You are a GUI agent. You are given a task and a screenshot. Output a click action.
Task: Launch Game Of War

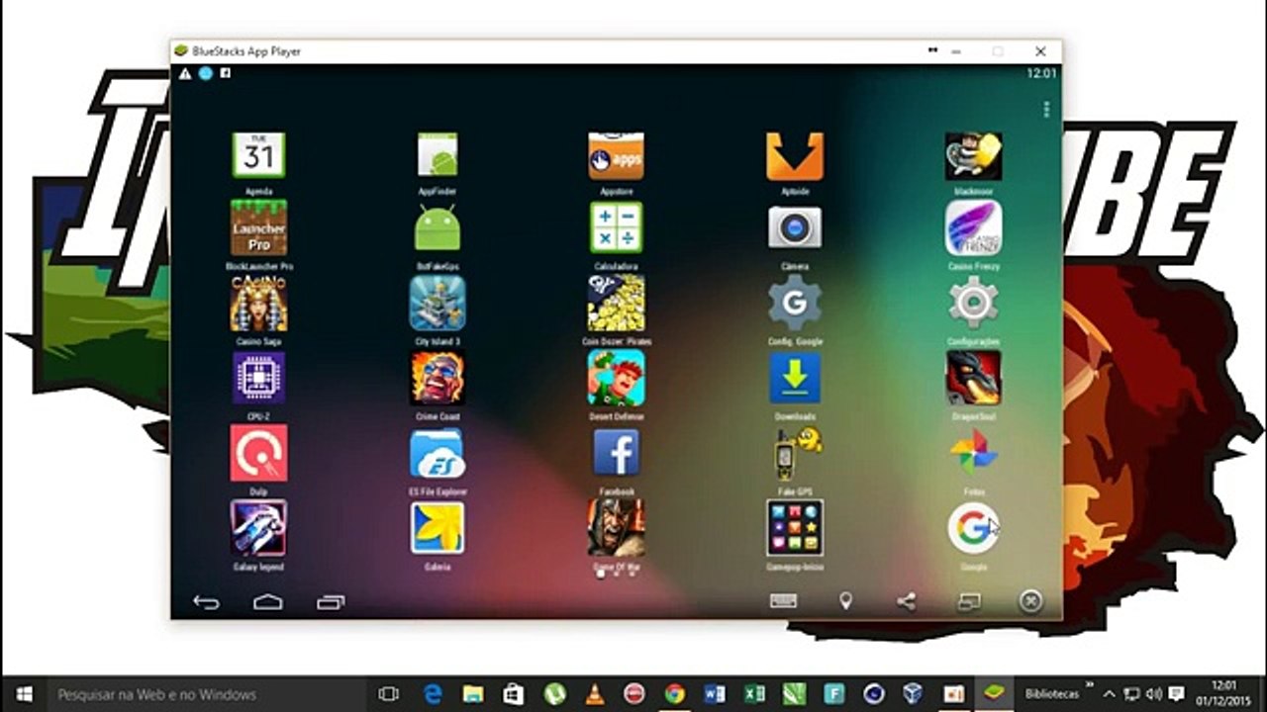tap(616, 528)
